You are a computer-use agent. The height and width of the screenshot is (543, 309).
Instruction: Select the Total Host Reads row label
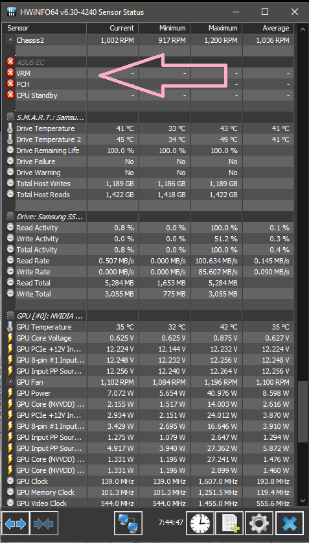tap(43, 195)
